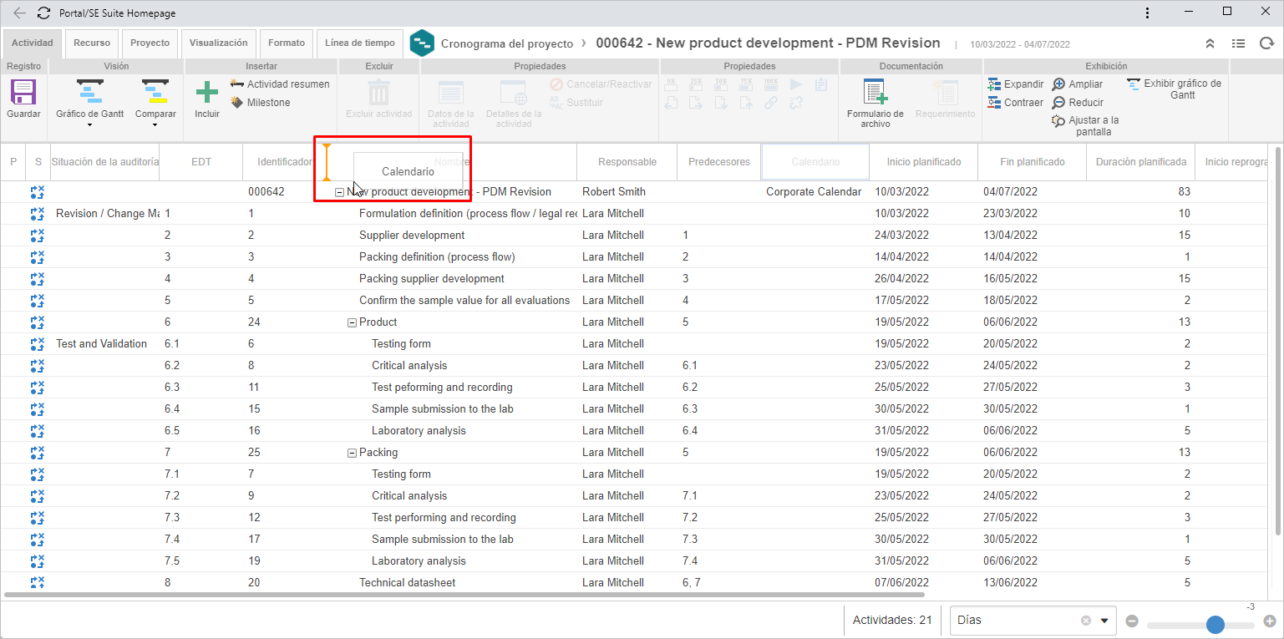Collapse the Packing summary activity
The width and height of the screenshot is (1284, 639).
352,453
